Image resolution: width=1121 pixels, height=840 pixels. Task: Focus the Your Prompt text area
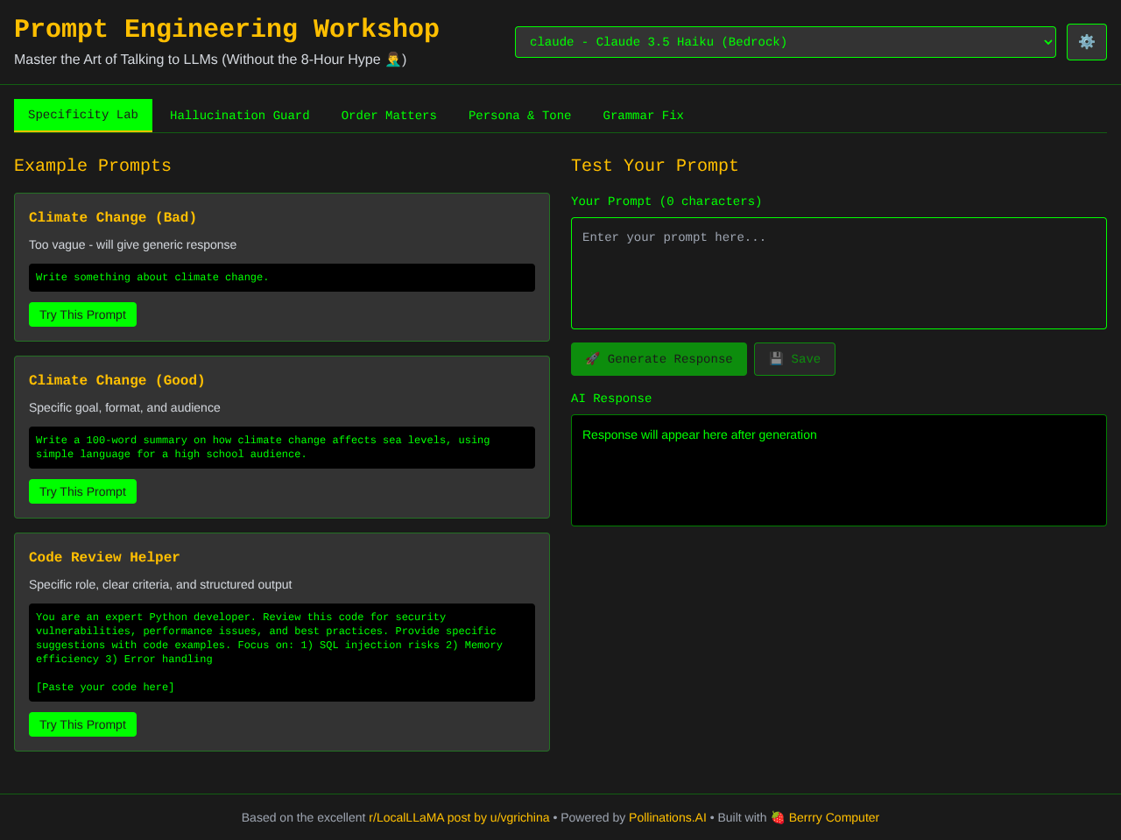[839, 273]
